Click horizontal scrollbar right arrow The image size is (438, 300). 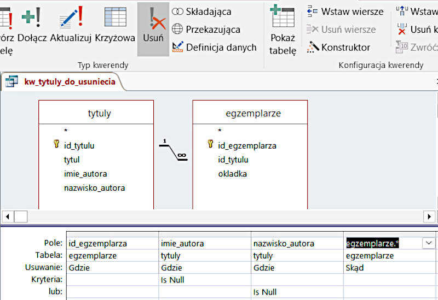pos(429,216)
